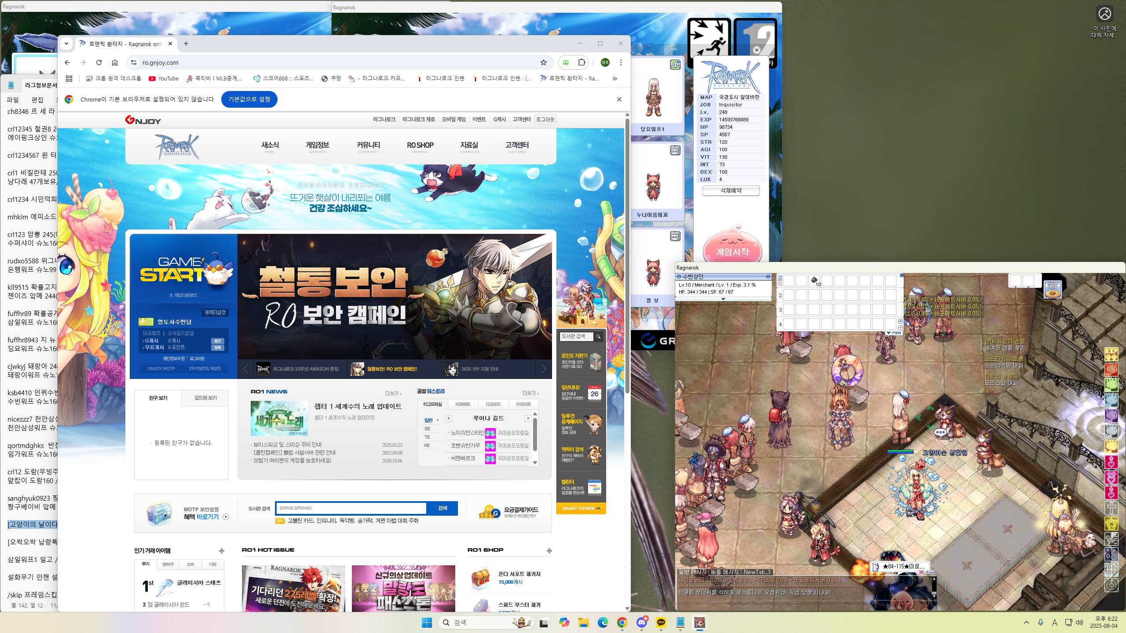Screen dimensions: 1126x633
Task: Click 로그아웃 link at top
Action: pos(545,120)
